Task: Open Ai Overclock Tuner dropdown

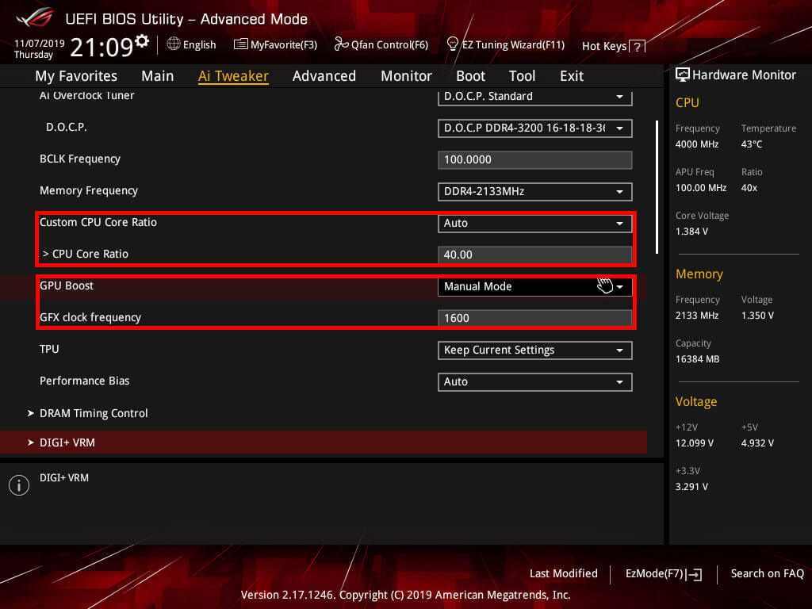Action: click(535, 97)
